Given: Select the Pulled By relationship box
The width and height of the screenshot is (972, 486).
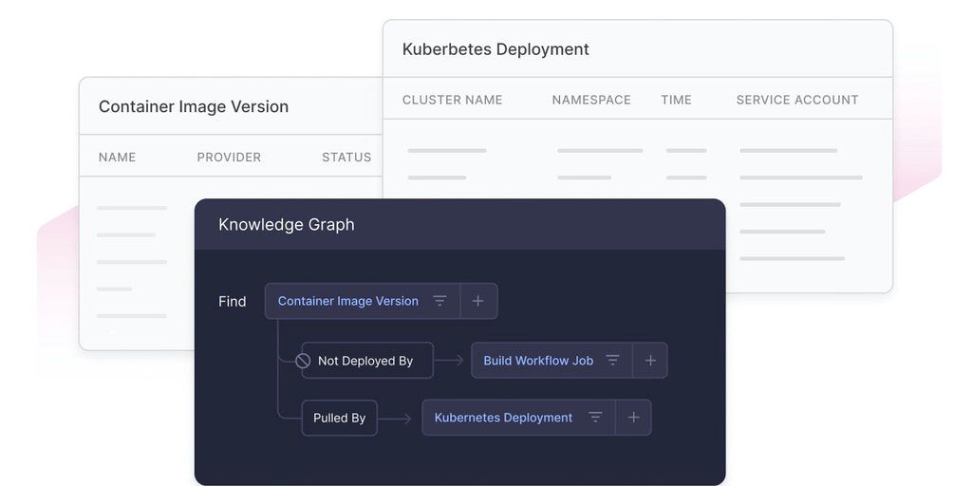Looking at the screenshot, I should (x=339, y=418).
